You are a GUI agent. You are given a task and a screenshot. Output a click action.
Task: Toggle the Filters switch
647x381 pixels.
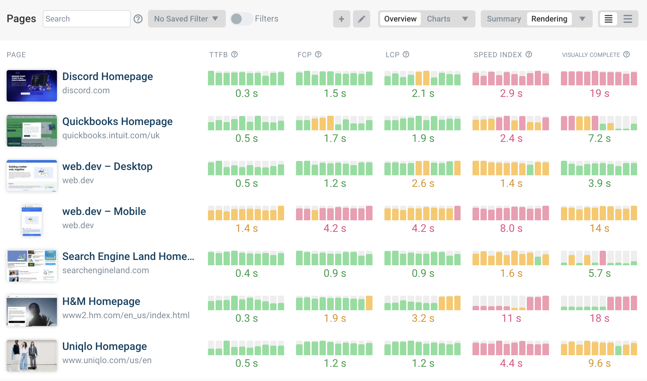point(241,19)
